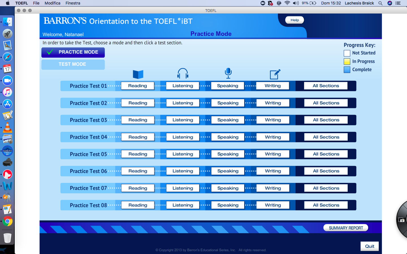Start Practice Test 03 All Sections
Image resolution: width=407 pixels, height=254 pixels.
point(326,120)
